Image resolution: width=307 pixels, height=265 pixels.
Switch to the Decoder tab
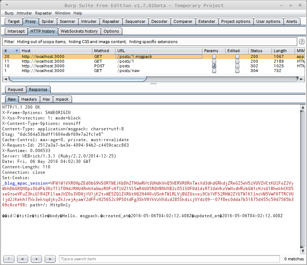click(x=159, y=22)
